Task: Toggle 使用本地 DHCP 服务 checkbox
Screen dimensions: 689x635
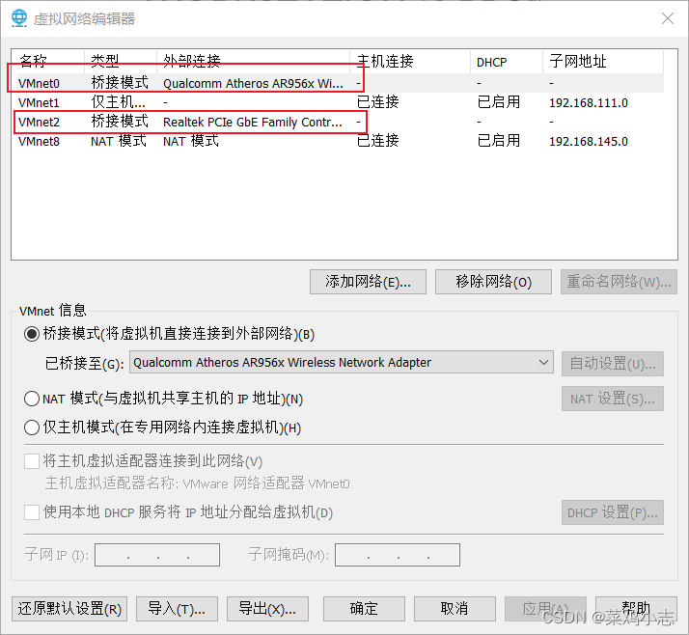Action: (x=32, y=512)
